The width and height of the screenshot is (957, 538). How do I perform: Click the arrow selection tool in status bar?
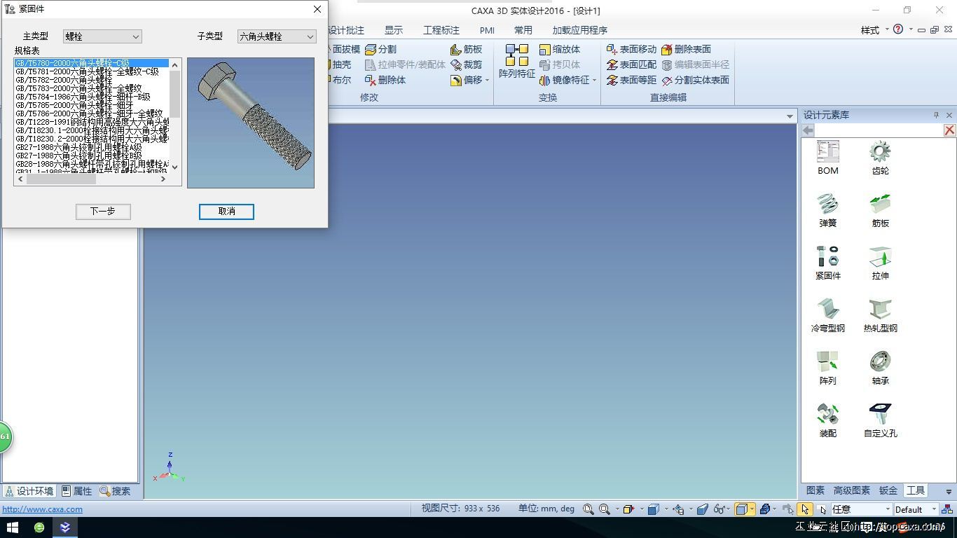(x=805, y=509)
